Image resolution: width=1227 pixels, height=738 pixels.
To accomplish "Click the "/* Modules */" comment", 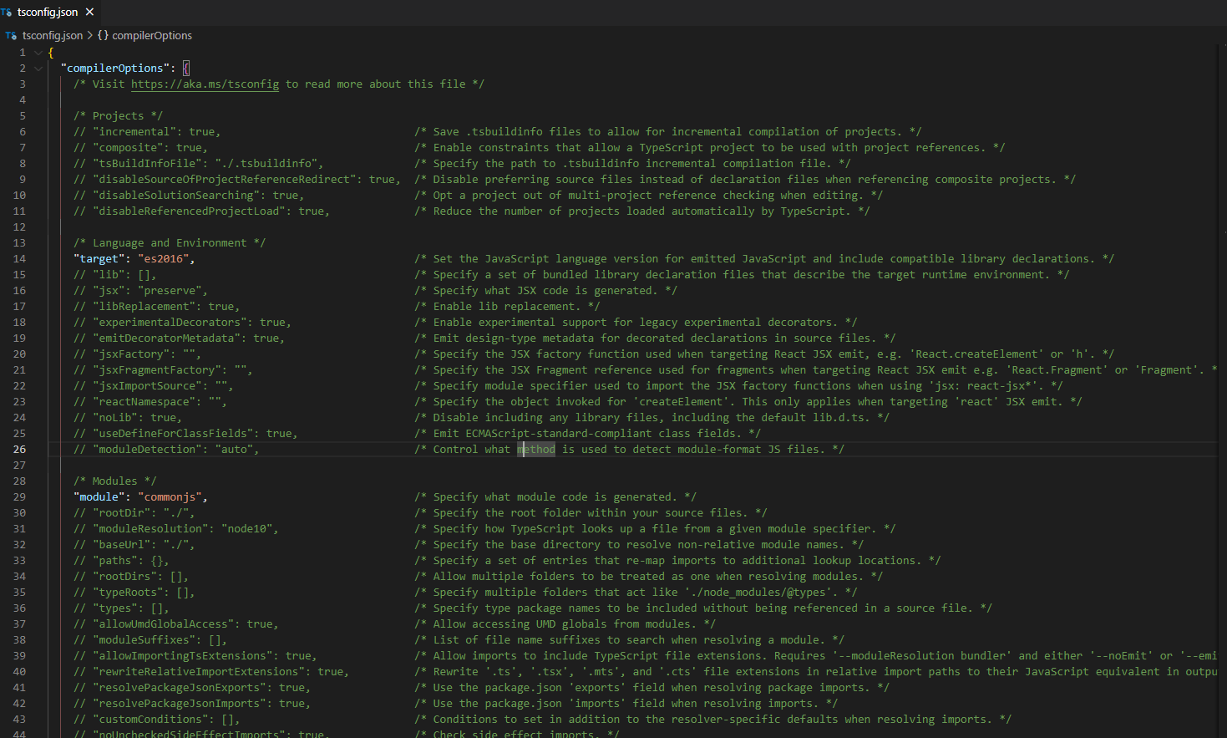I will (115, 481).
